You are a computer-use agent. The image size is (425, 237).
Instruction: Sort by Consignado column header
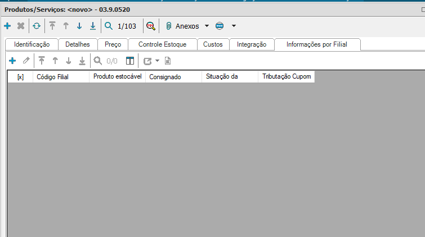pos(174,77)
